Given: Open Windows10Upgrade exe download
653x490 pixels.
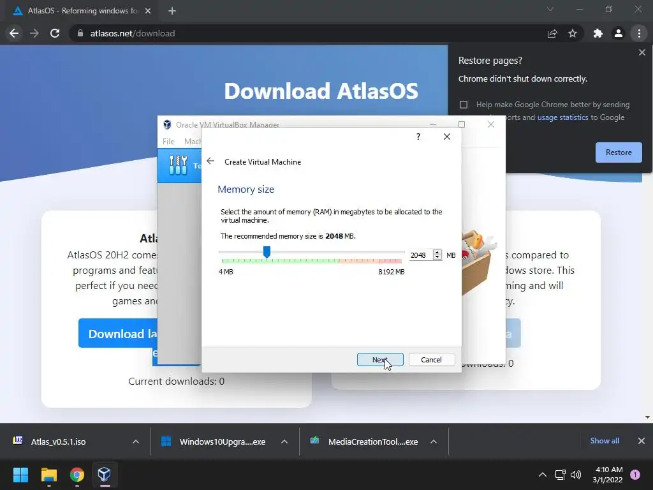Looking at the screenshot, I should [223, 442].
